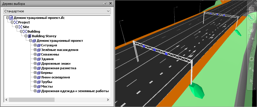This screenshot has height=107, width=257.
Task: Click the tree's horizontal scrollbar right arrow
Action: click(x=108, y=100)
